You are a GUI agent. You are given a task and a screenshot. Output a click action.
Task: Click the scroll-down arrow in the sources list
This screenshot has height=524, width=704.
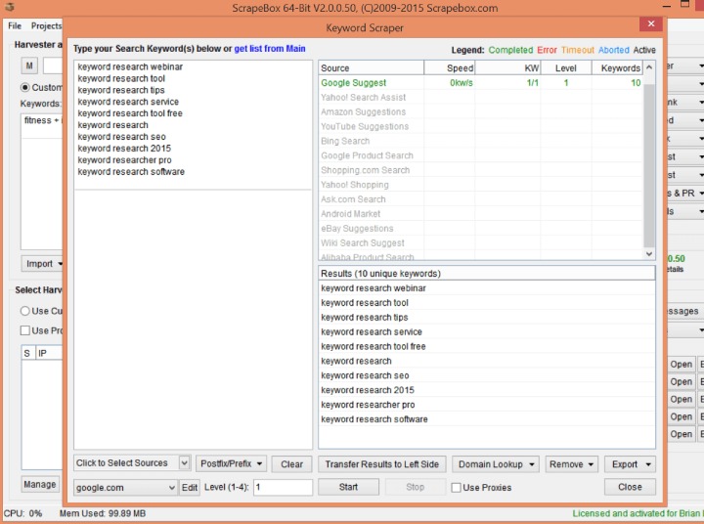coord(649,254)
